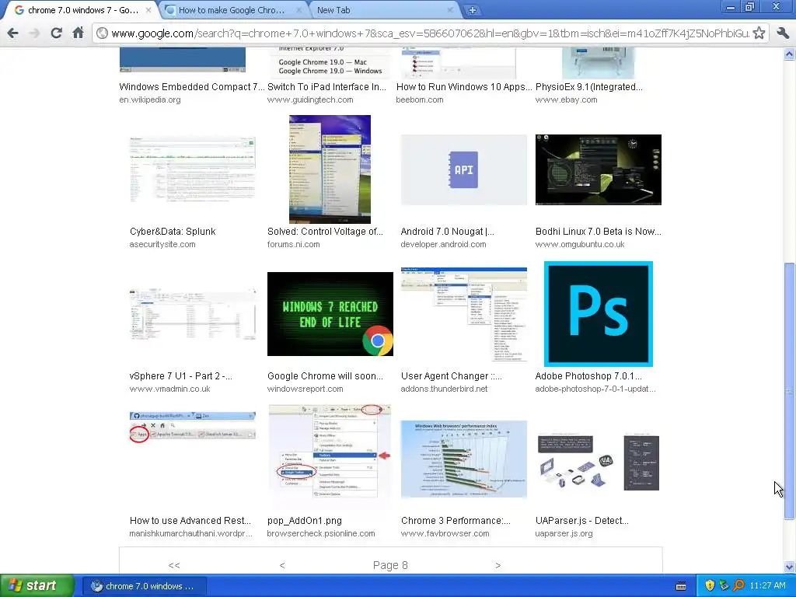Click the www.omgubuntu.co.uk source text
The width and height of the screenshot is (796, 597).
click(x=580, y=245)
